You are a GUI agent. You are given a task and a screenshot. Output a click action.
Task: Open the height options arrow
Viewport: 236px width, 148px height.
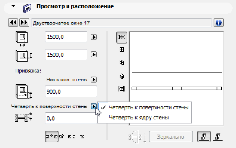94,54
